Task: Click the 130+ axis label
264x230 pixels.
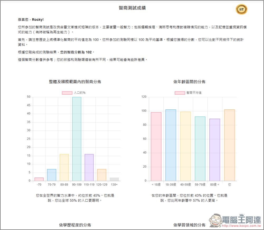Action: (114, 185)
